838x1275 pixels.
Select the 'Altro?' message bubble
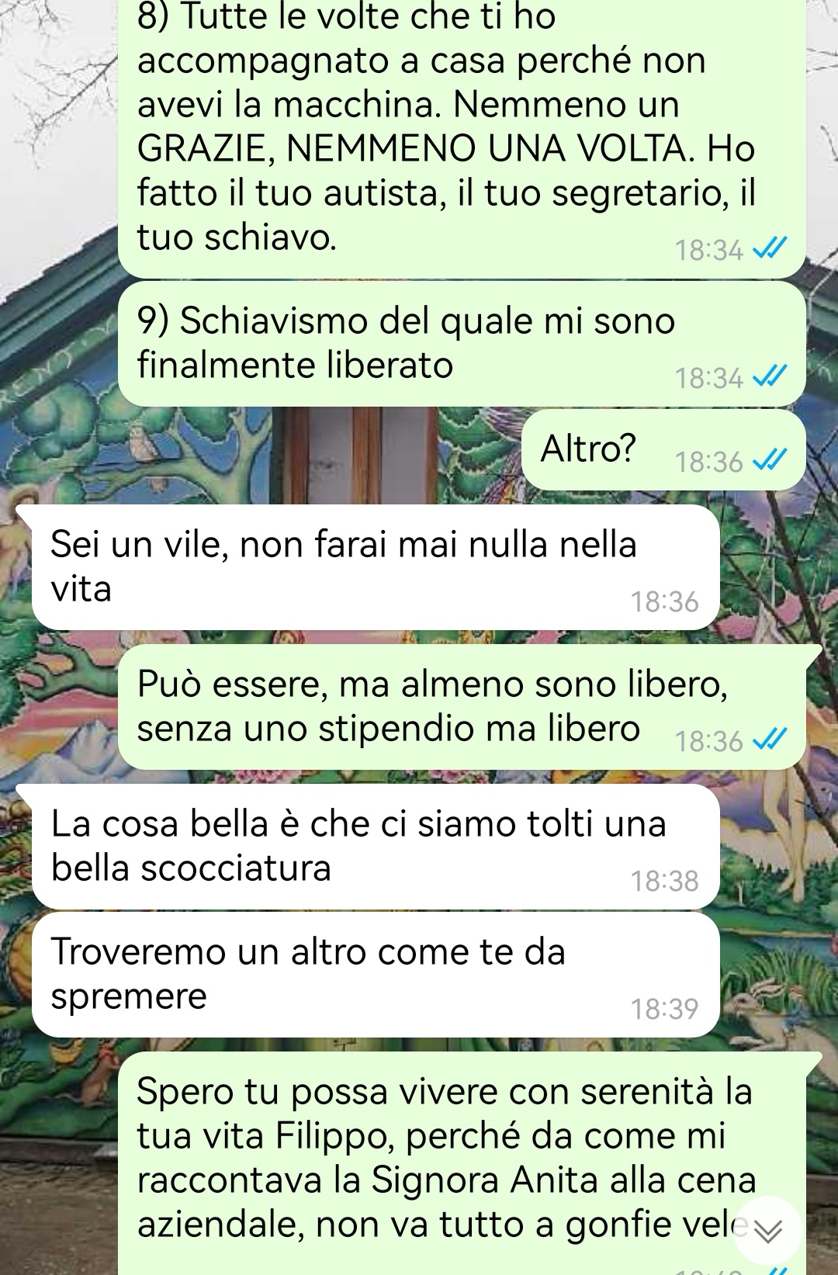click(663, 450)
